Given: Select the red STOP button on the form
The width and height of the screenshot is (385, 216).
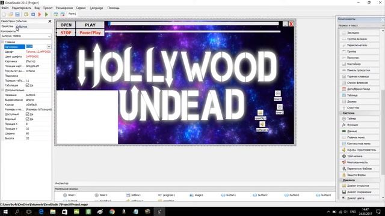Looking at the screenshot, I should coord(66,32).
